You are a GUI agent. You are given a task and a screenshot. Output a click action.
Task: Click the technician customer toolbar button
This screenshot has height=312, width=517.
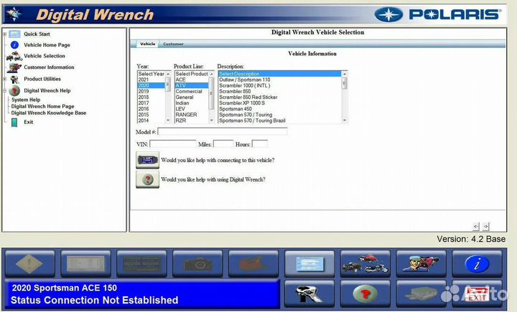[421, 263]
